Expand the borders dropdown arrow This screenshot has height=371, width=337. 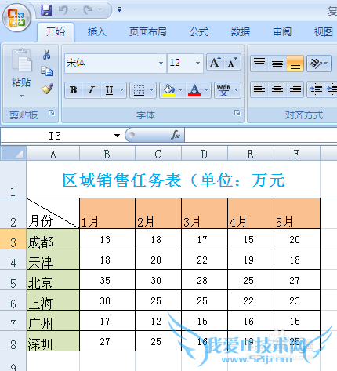(x=152, y=90)
